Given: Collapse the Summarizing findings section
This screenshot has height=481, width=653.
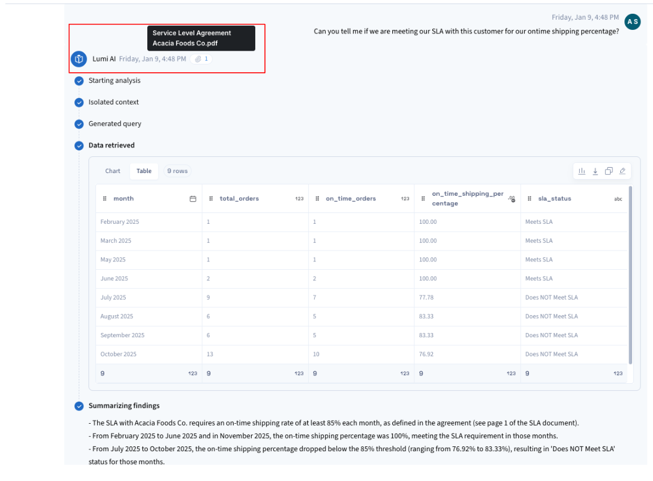Looking at the screenshot, I should point(124,406).
